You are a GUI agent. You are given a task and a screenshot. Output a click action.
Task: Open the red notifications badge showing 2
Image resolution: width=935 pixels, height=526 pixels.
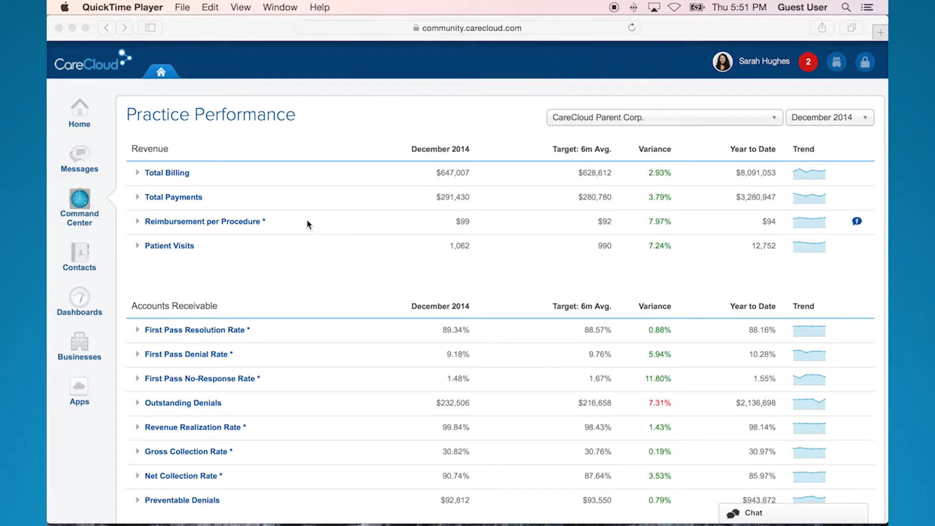pos(808,62)
